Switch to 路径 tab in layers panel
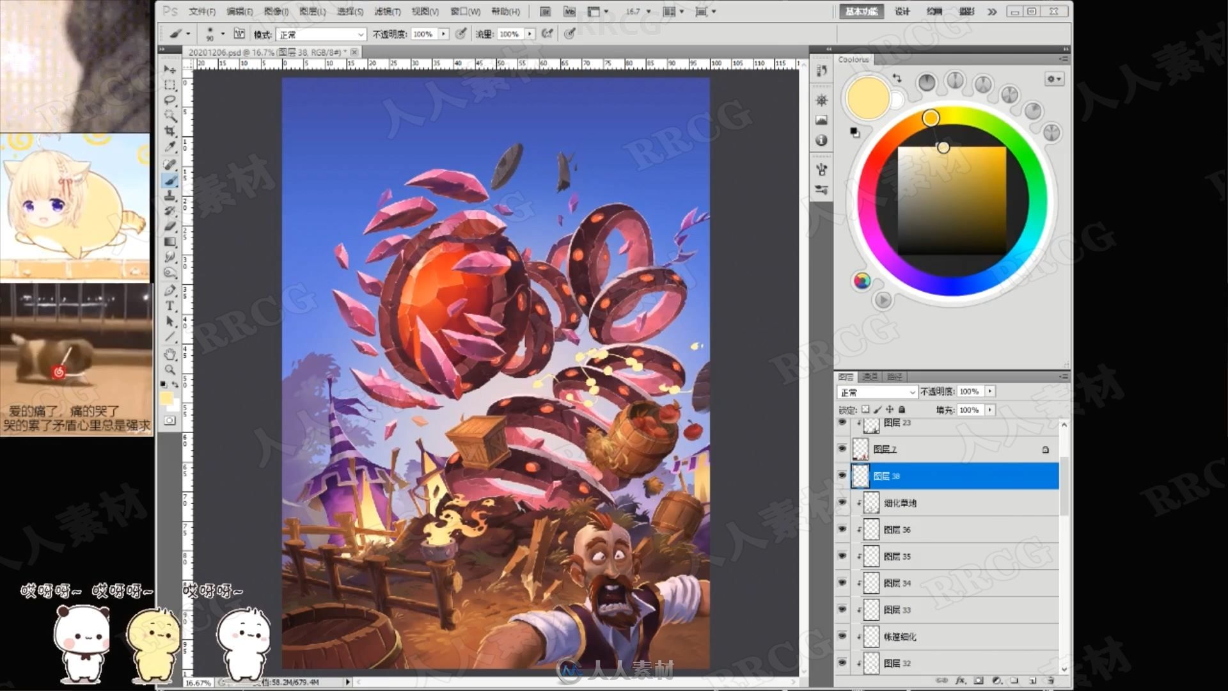Screen dimensions: 1228x691 [894, 377]
